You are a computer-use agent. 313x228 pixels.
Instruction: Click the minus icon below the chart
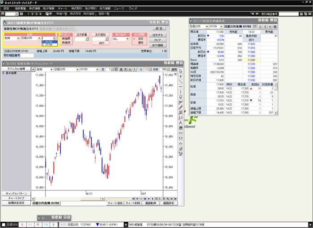click(141, 199)
